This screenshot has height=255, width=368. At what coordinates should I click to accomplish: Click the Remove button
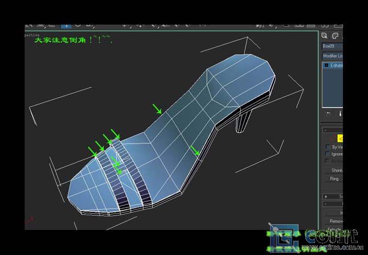coord(333,221)
